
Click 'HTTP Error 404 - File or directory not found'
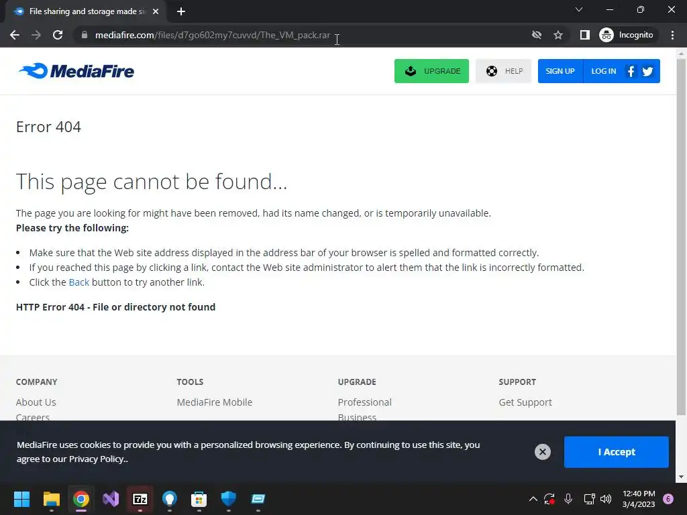[x=115, y=307]
